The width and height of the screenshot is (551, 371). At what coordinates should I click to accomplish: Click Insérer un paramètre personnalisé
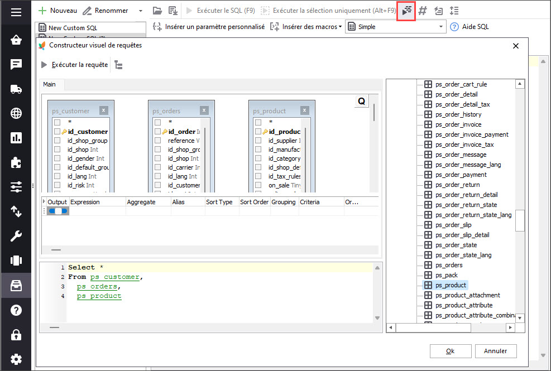pos(209,27)
